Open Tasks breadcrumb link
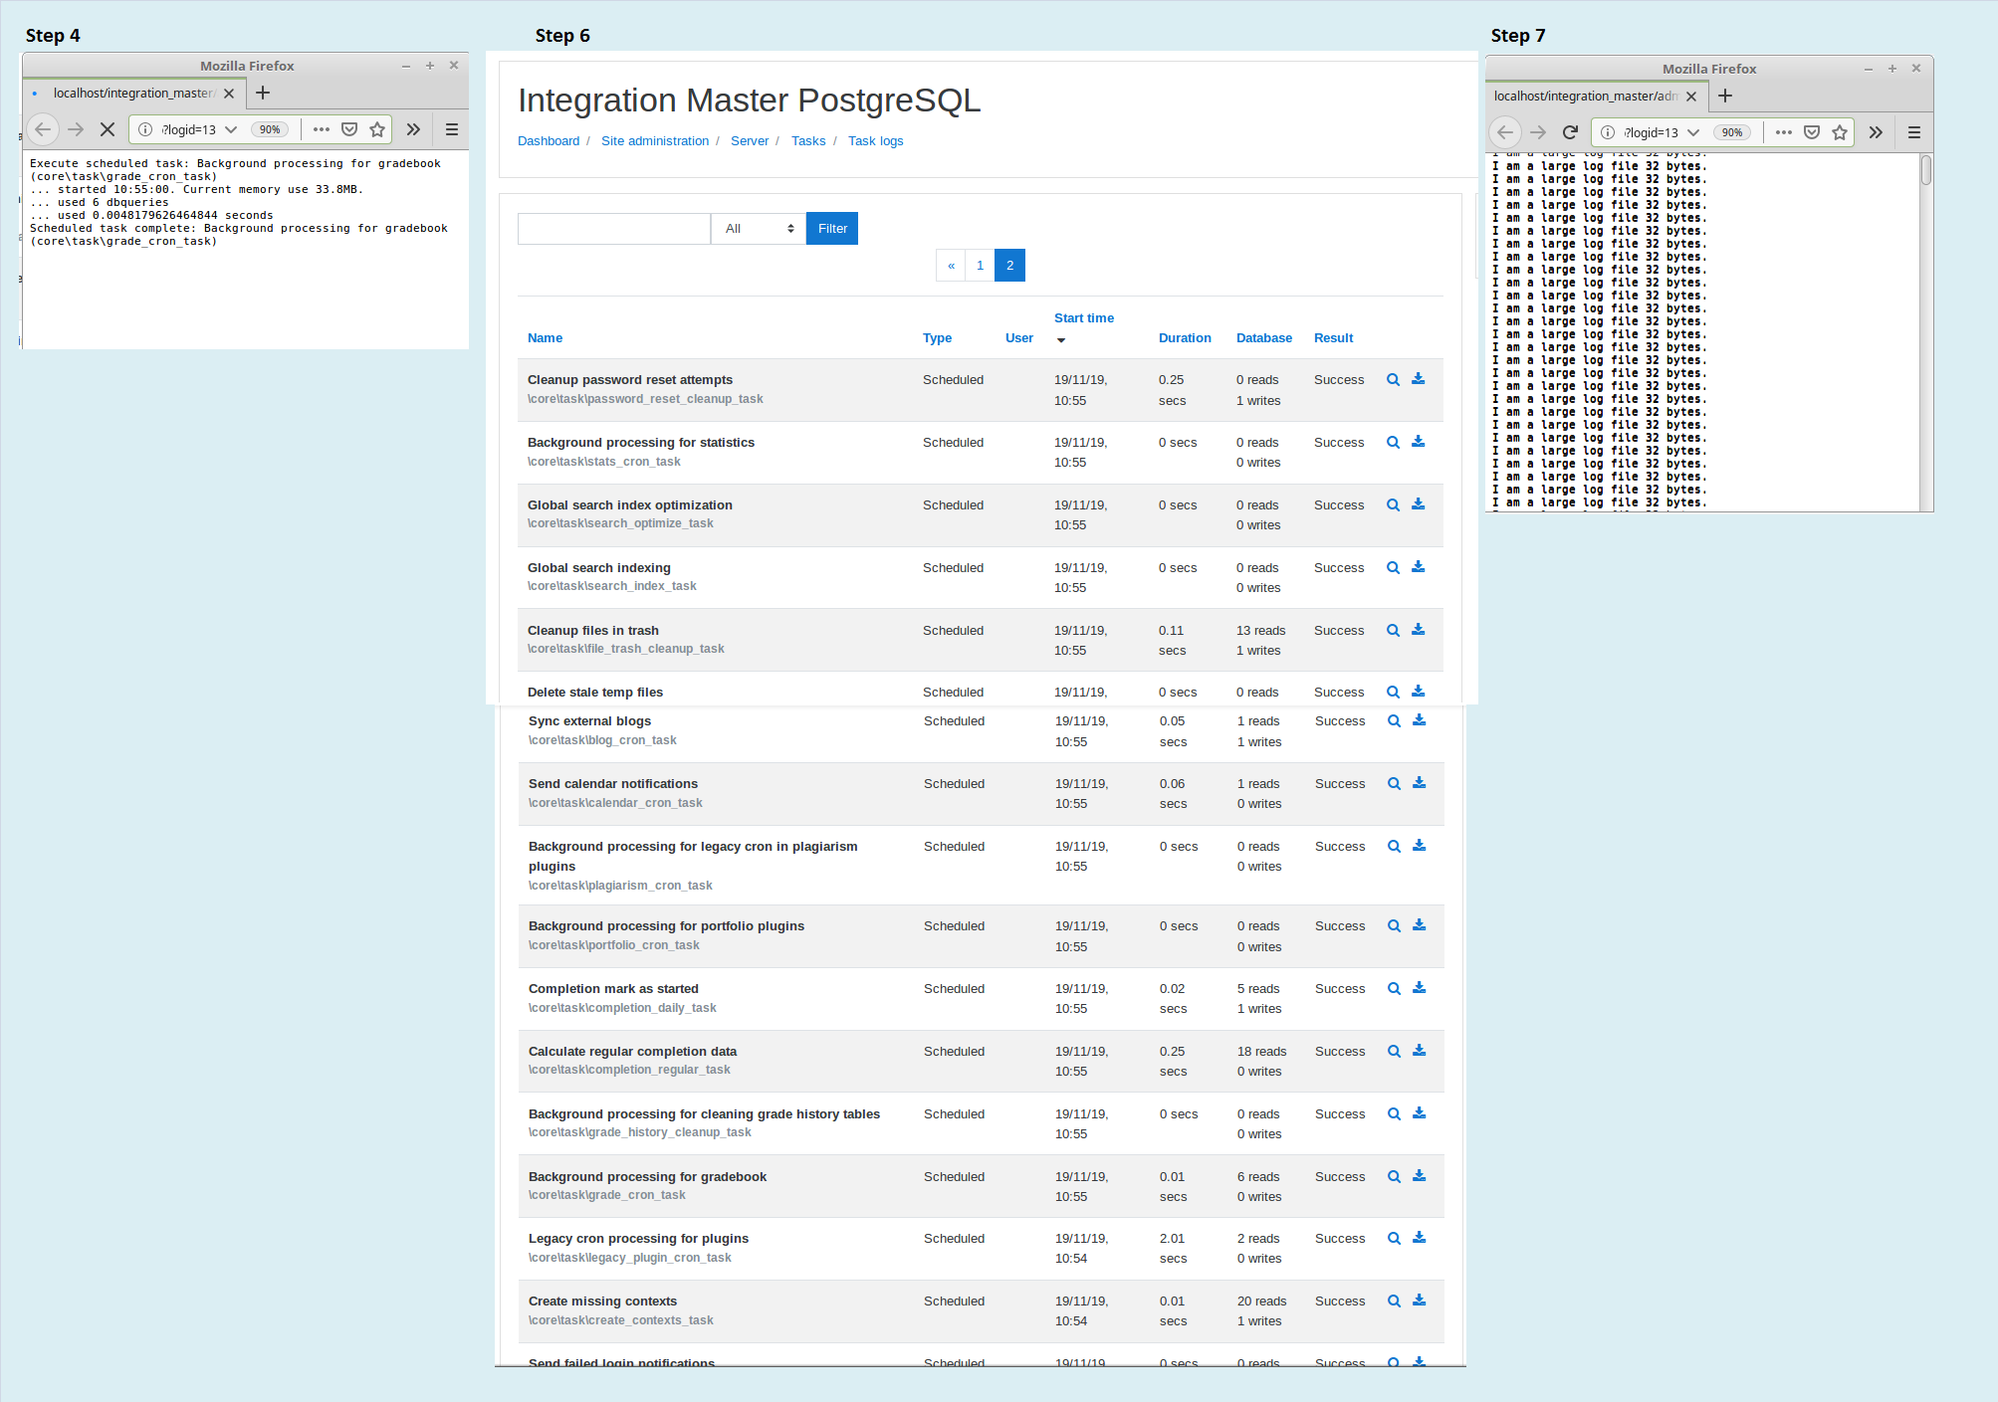Screen dimensions: 1998x1402 808,141
